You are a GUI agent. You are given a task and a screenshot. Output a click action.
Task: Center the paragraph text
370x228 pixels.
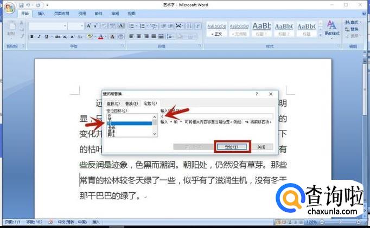coord(139,36)
